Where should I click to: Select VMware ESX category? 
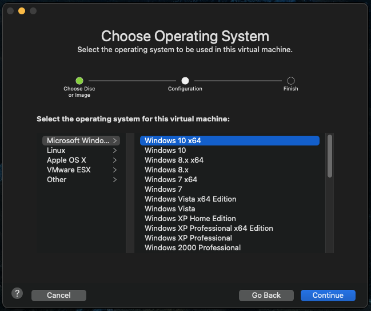point(81,170)
